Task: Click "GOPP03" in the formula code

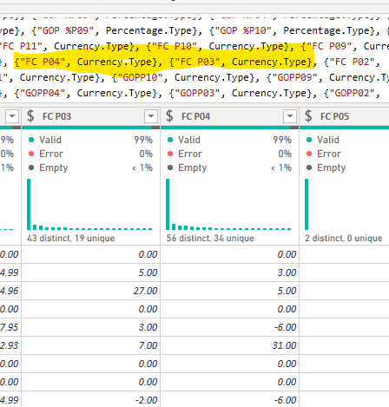Action: pos(197,93)
